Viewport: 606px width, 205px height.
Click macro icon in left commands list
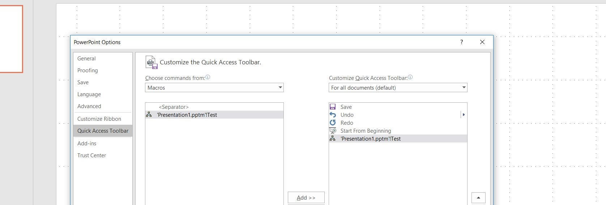[x=149, y=115]
